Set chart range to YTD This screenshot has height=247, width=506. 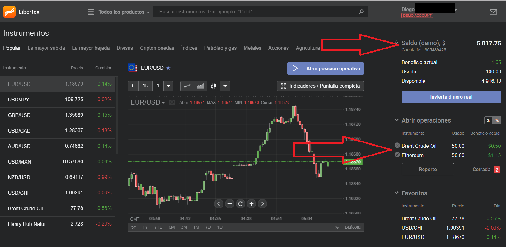click(x=158, y=227)
